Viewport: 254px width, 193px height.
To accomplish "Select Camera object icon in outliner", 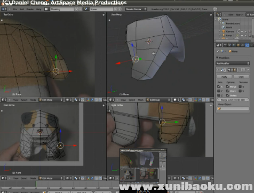I will tap(224, 31).
